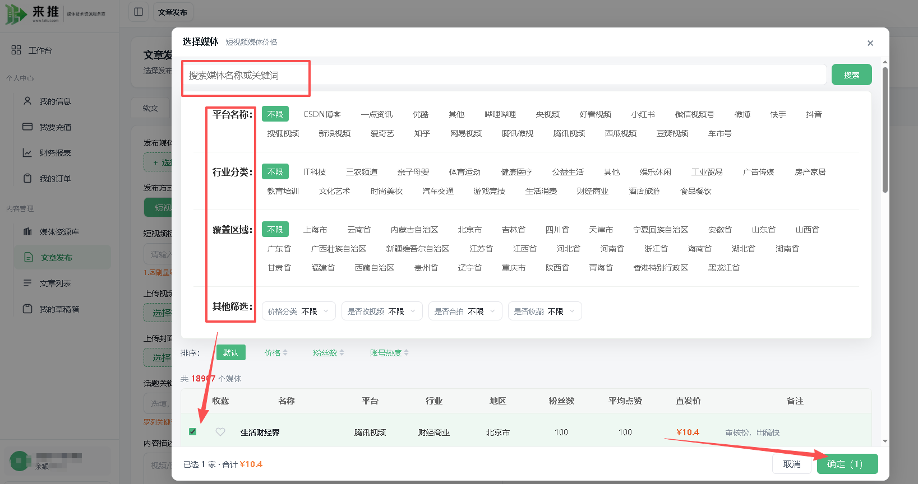The image size is (918, 484).
Task: Click the 我要充值 card icon
Action: click(27, 127)
